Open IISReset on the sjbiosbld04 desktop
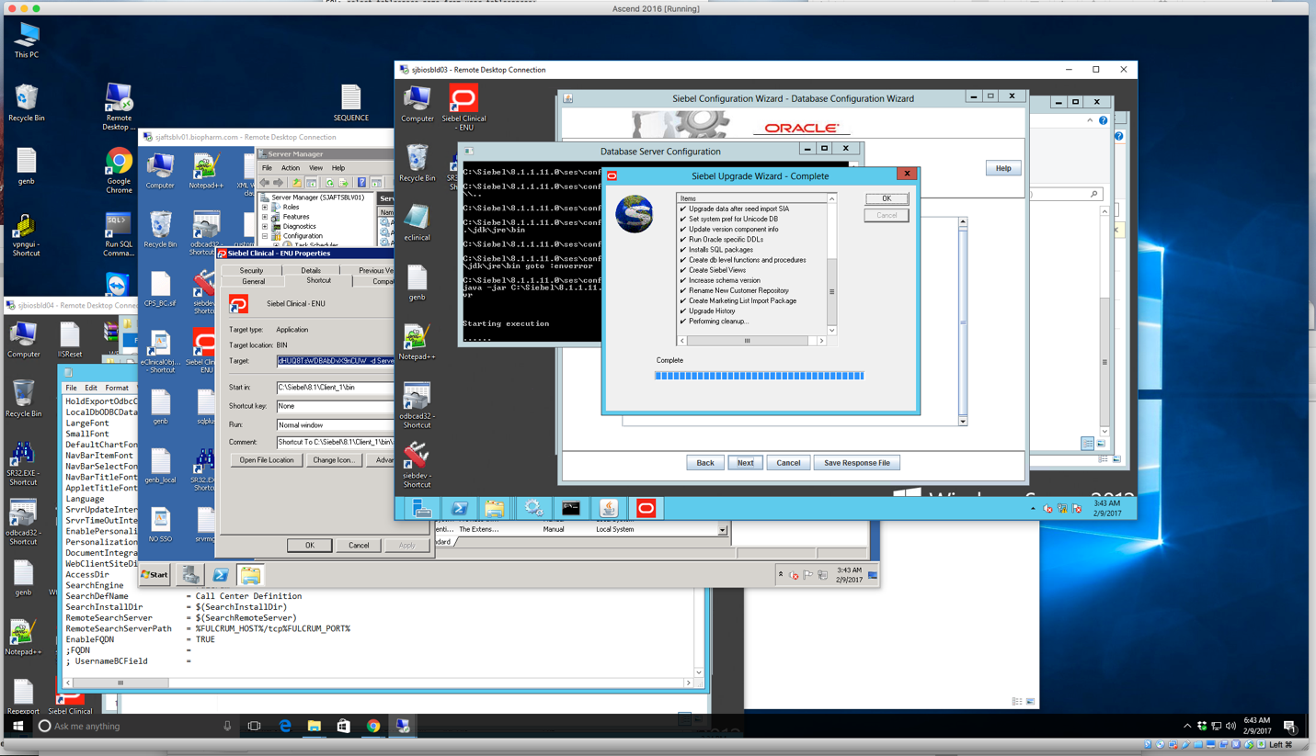This screenshot has height=756, width=1316. pyautogui.click(x=70, y=340)
